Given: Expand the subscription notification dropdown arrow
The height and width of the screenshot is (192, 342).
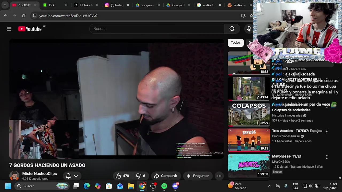Looking at the screenshot, I should click(x=76, y=176).
